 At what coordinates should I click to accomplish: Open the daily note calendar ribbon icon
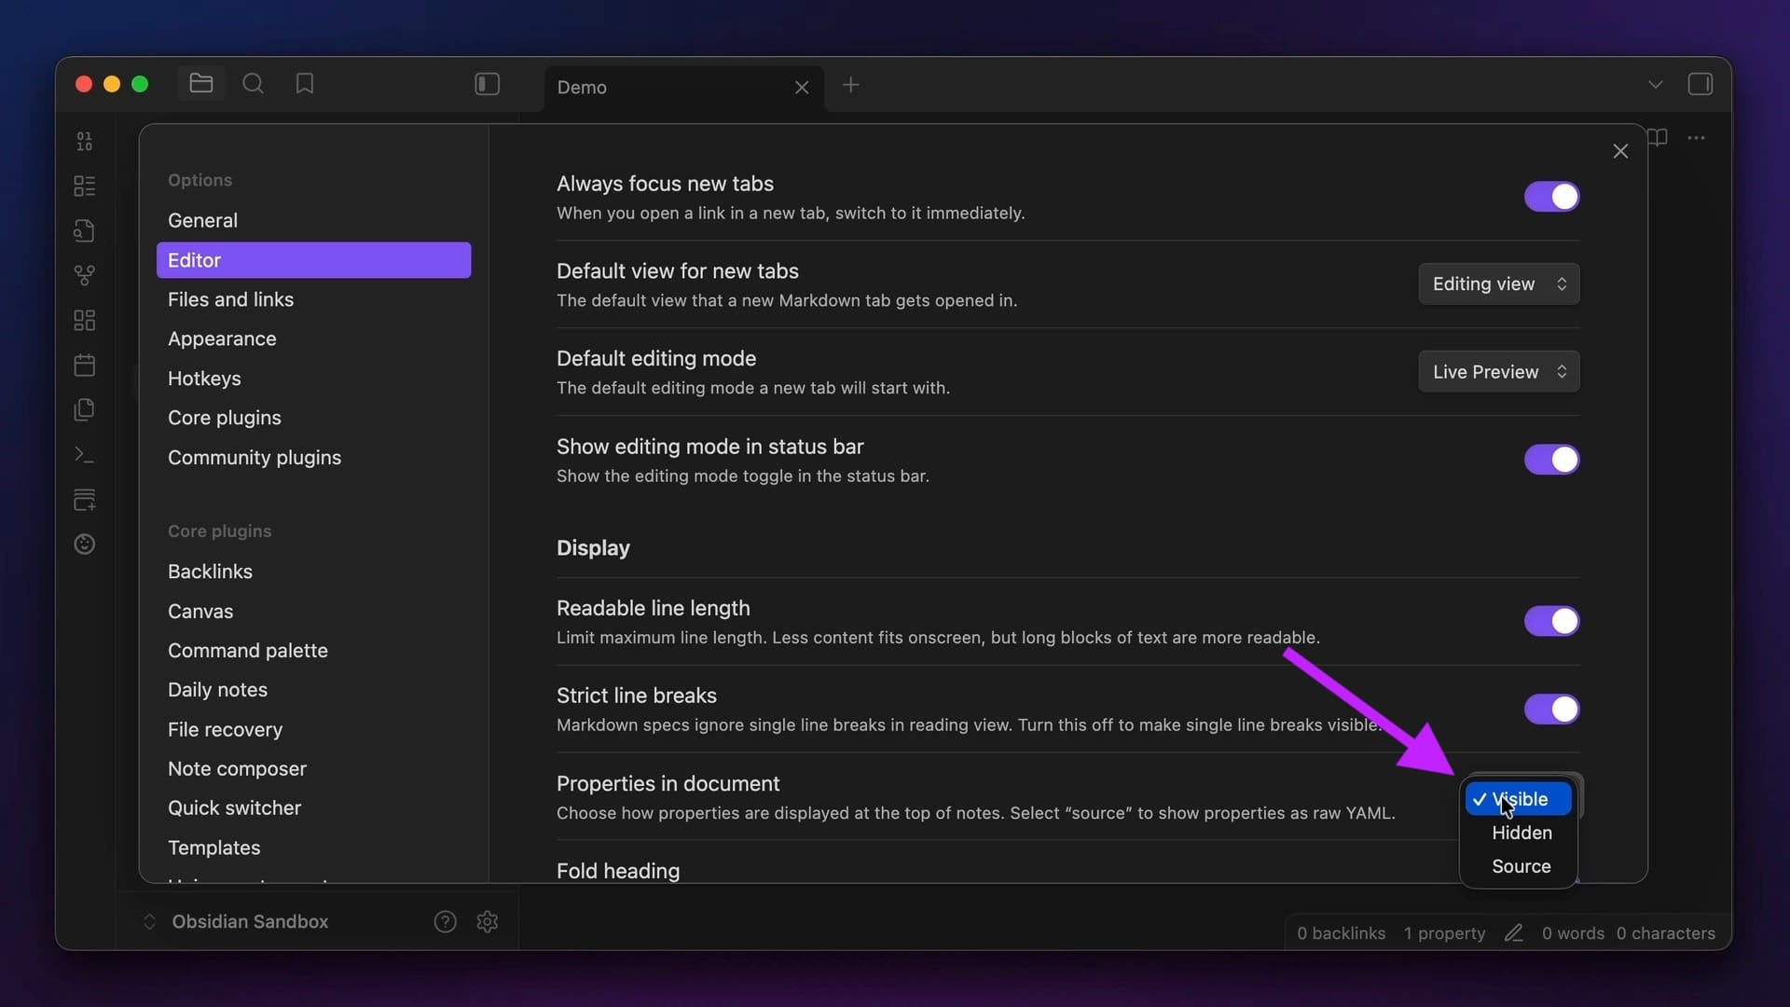tap(85, 365)
